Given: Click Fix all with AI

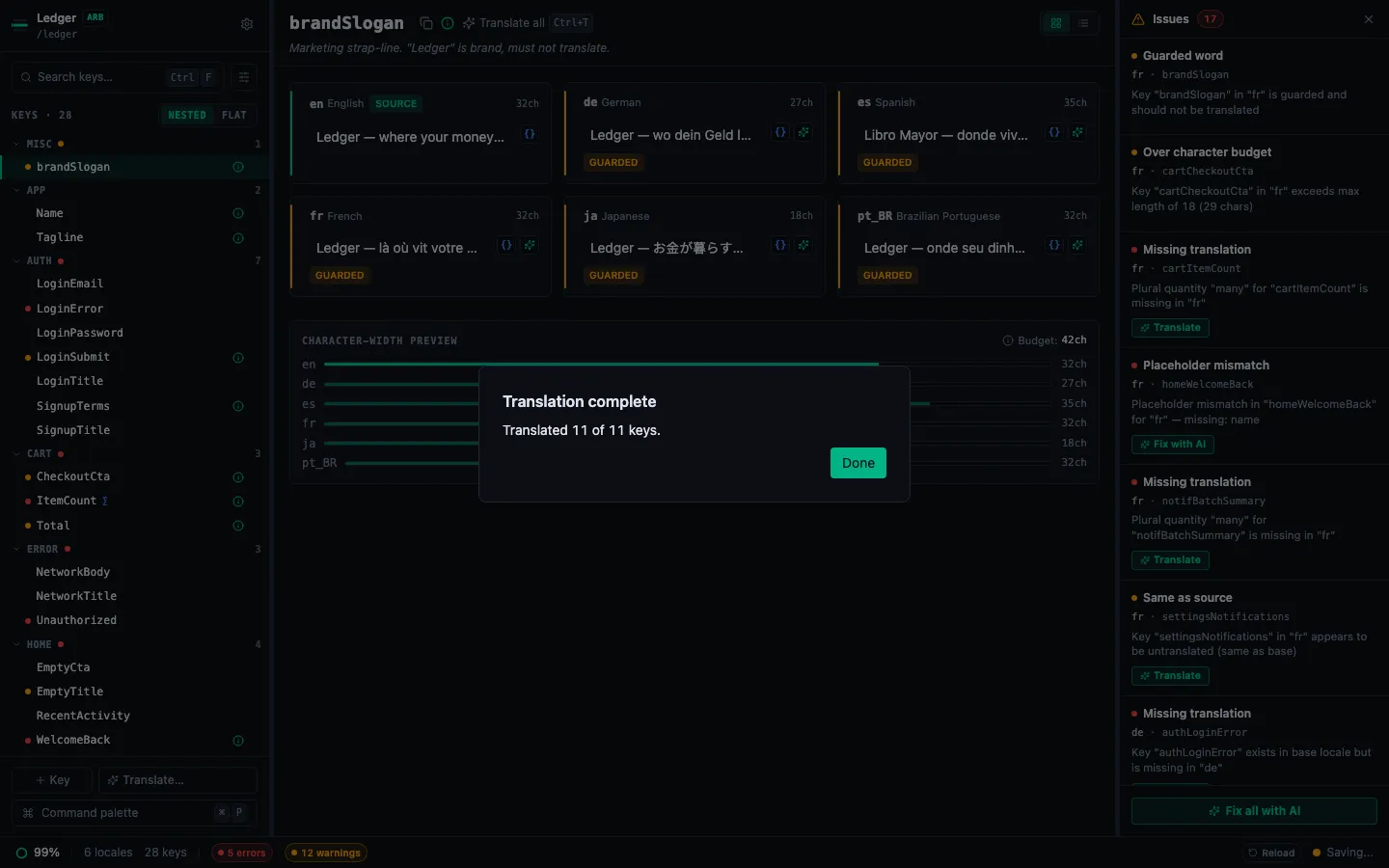Looking at the screenshot, I should [1254, 811].
